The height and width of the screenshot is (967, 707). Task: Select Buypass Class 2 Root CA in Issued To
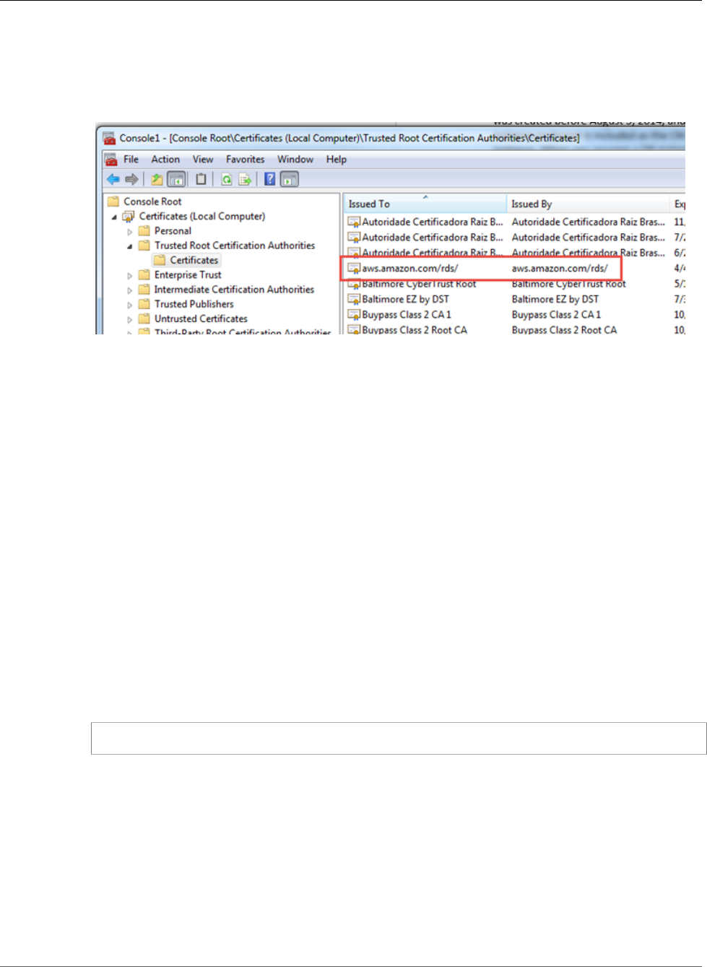tap(415, 329)
